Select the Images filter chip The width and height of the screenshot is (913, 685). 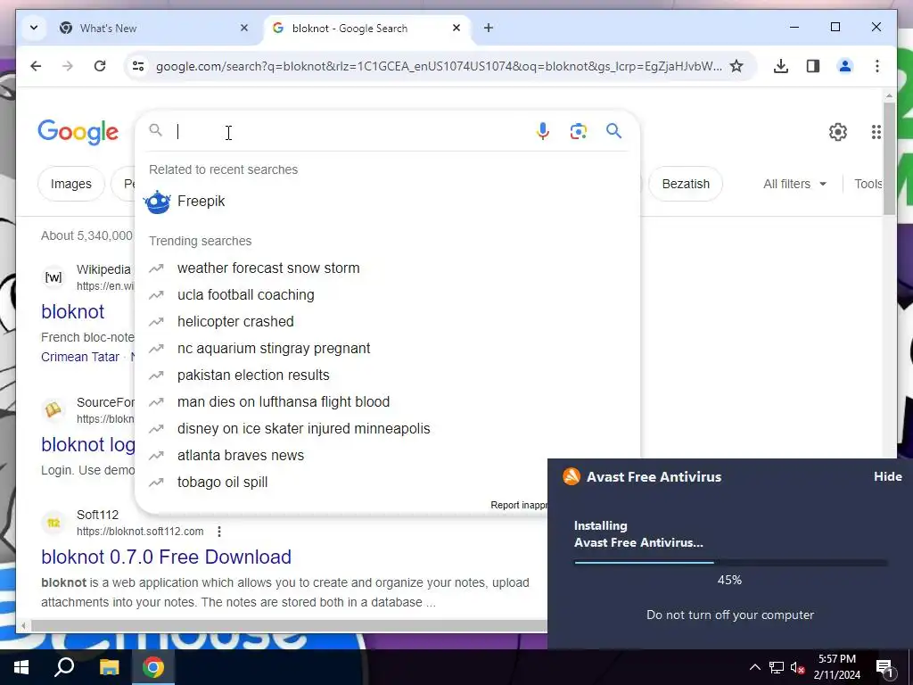pos(71,184)
